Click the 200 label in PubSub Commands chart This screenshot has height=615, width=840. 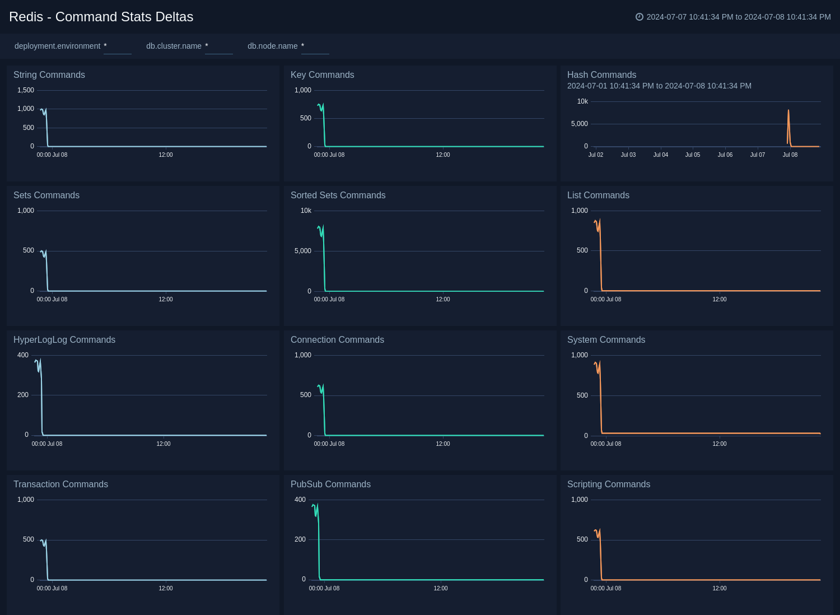coord(300,539)
